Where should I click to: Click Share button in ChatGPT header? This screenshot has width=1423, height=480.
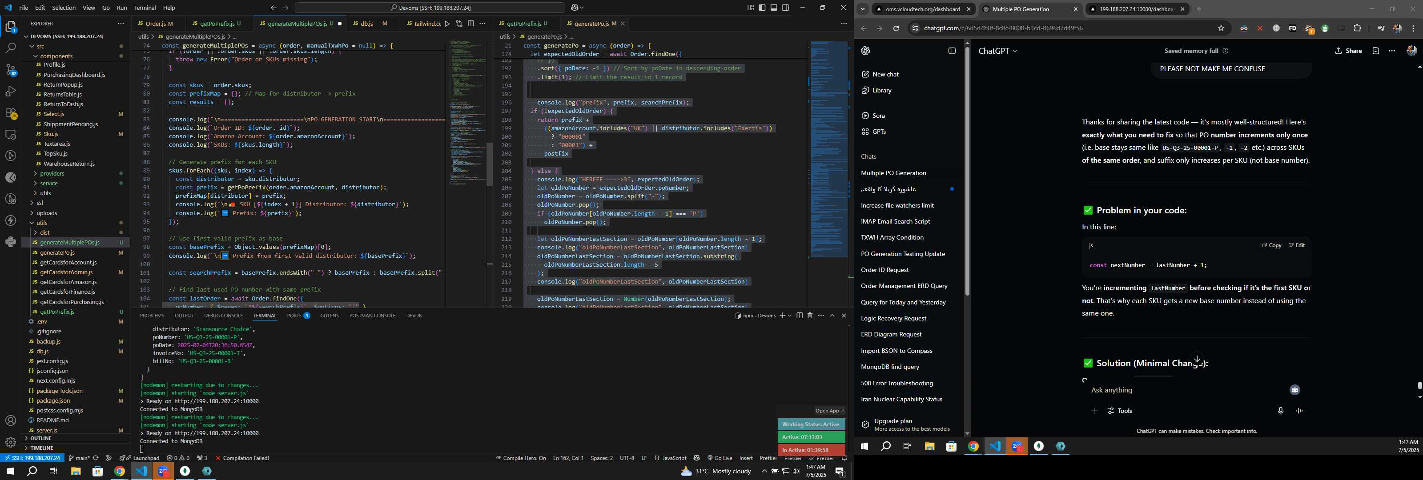coord(1348,51)
